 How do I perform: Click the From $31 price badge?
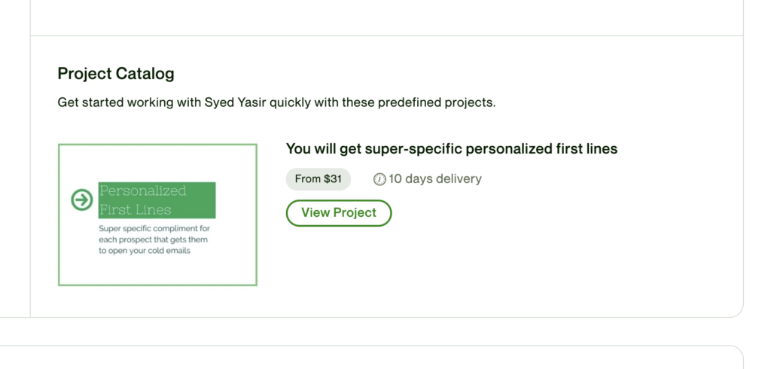click(318, 179)
